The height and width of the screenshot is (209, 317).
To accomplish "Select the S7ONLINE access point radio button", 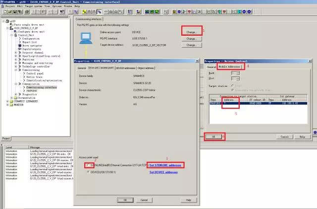I will pos(89,165).
